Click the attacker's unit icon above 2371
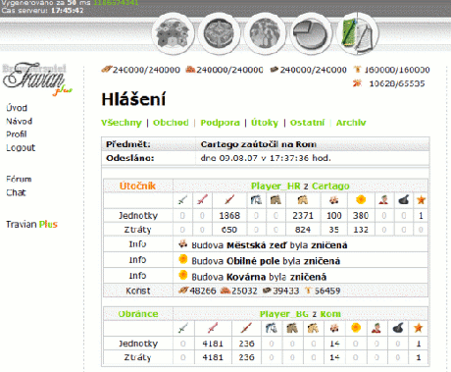This screenshot has height=372, width=451. click(x=303, y=199)
